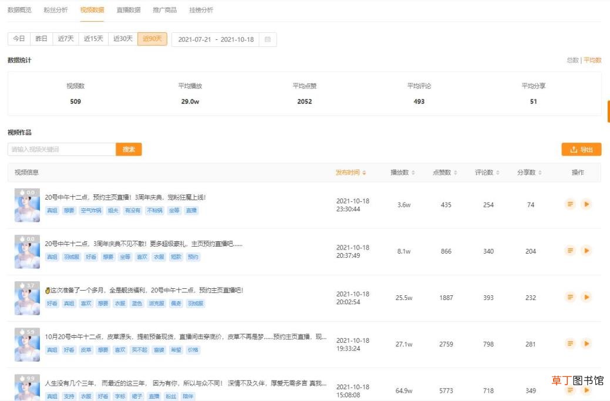Open the 直播数据 tab

[x=129, y=10]
